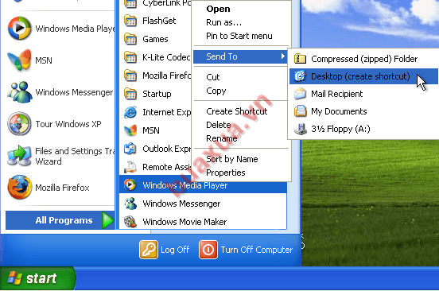This screenshot has width=439, height=291.
Task: Click the Compressed (zipped) Folder icon
Action: (300, 59)
